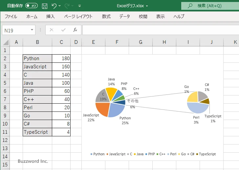This screenshot has height=170, width=239.
Task: Open the ファイル tab
Action: (x=11, y=16)
